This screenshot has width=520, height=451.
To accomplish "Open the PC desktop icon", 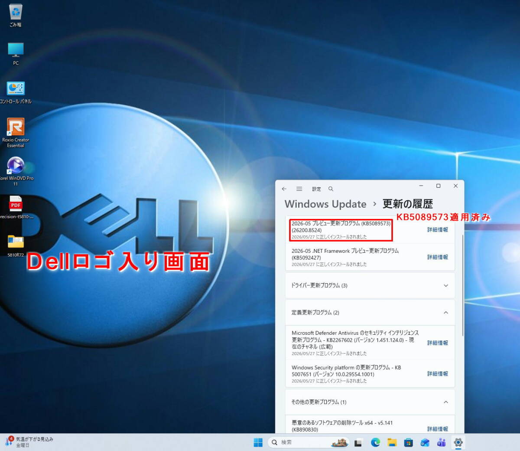I will [16, 54].
